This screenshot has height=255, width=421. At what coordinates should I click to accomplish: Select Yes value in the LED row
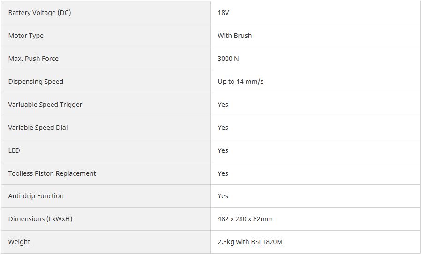click(x=223, y=150)
